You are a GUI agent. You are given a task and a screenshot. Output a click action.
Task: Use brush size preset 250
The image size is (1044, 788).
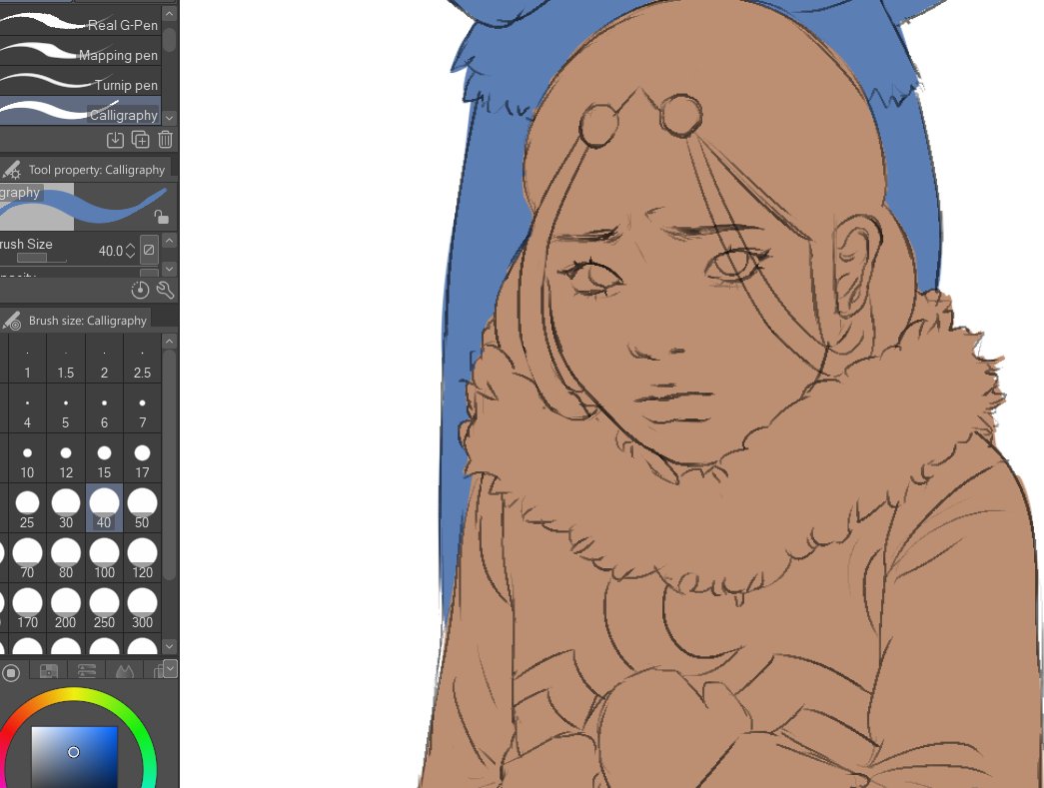click(104, 608)
